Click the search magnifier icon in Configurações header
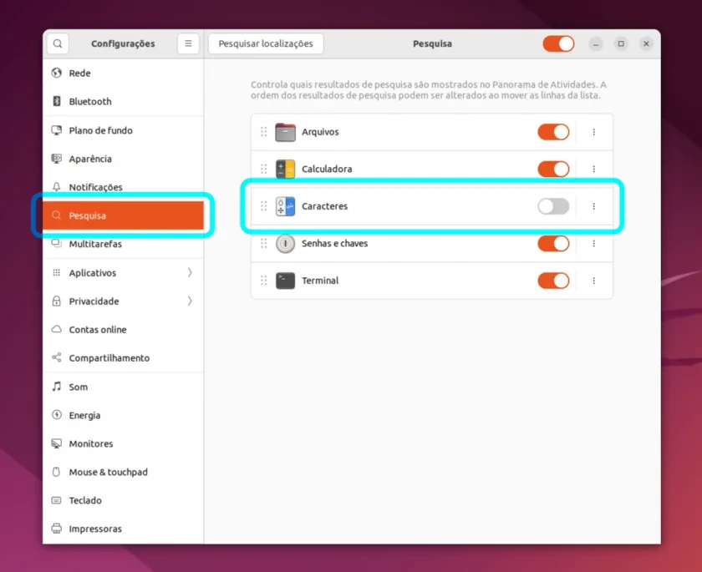Image resolution: width=702 pixels, height=572 pixels. 58,43
